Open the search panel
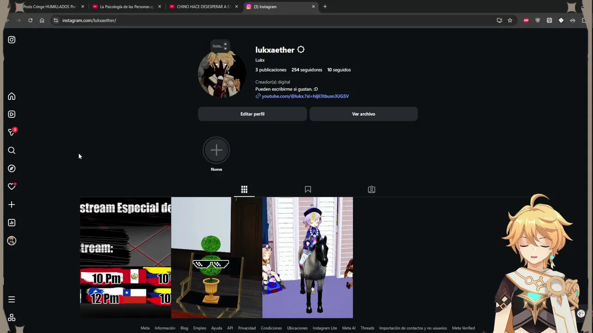The width and height of the screenshot is (593, 333). (x=12, y=150)
